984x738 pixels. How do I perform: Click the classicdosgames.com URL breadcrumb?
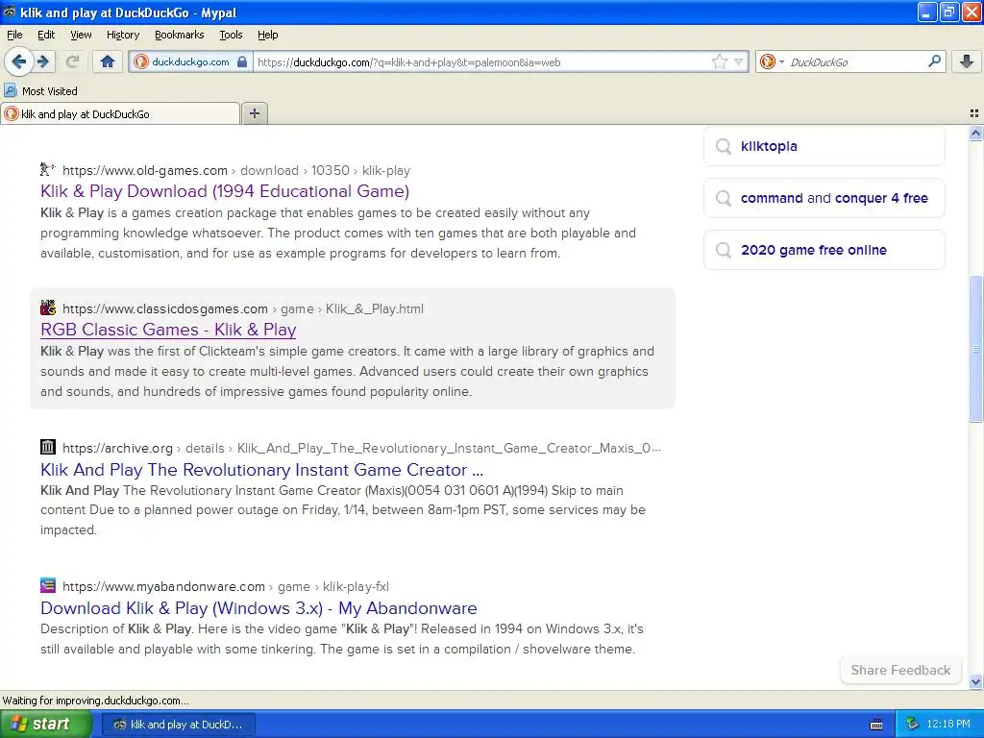coord(243,308)
